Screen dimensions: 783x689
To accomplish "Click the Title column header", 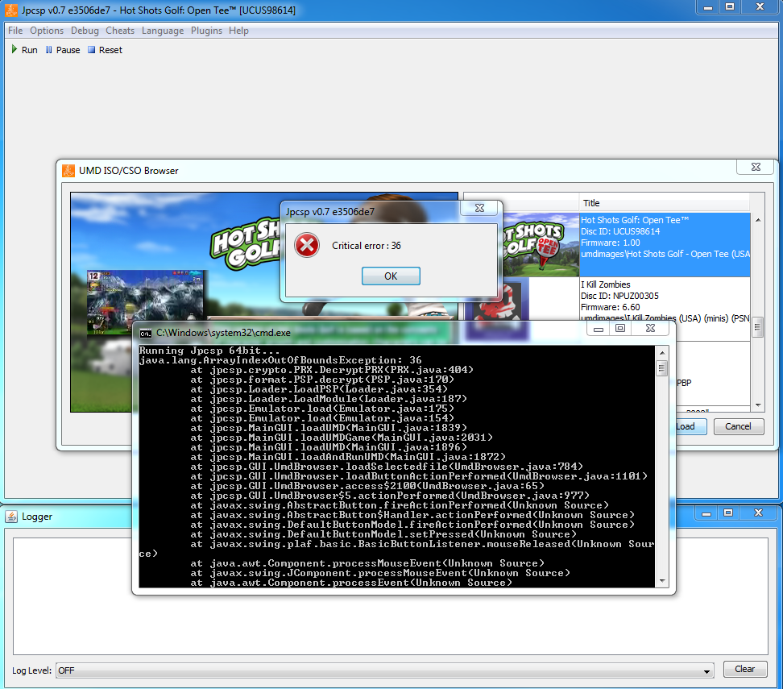I will (591, 203).
